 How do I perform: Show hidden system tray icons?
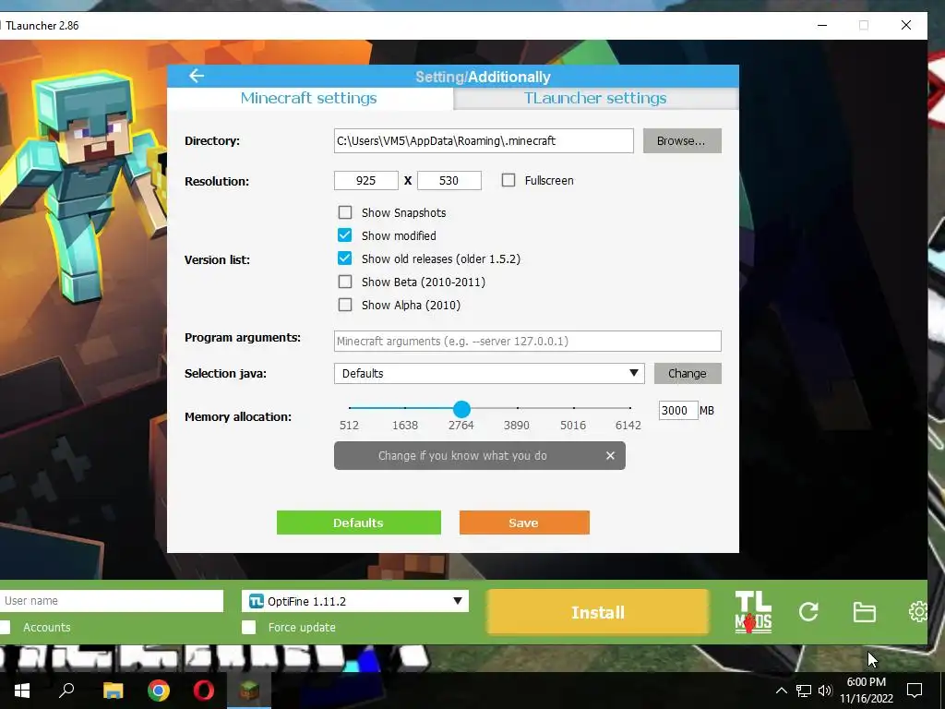(x=781, y=691)
